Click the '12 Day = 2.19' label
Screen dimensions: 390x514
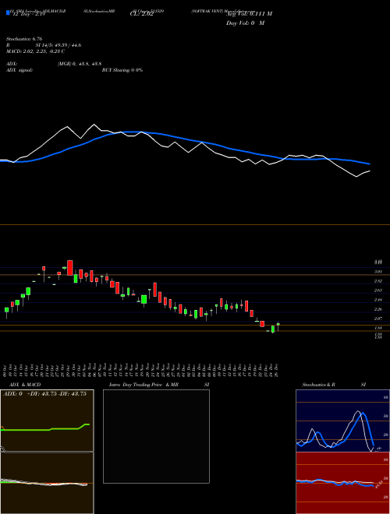pyautogui.click(x=29, y=15)
